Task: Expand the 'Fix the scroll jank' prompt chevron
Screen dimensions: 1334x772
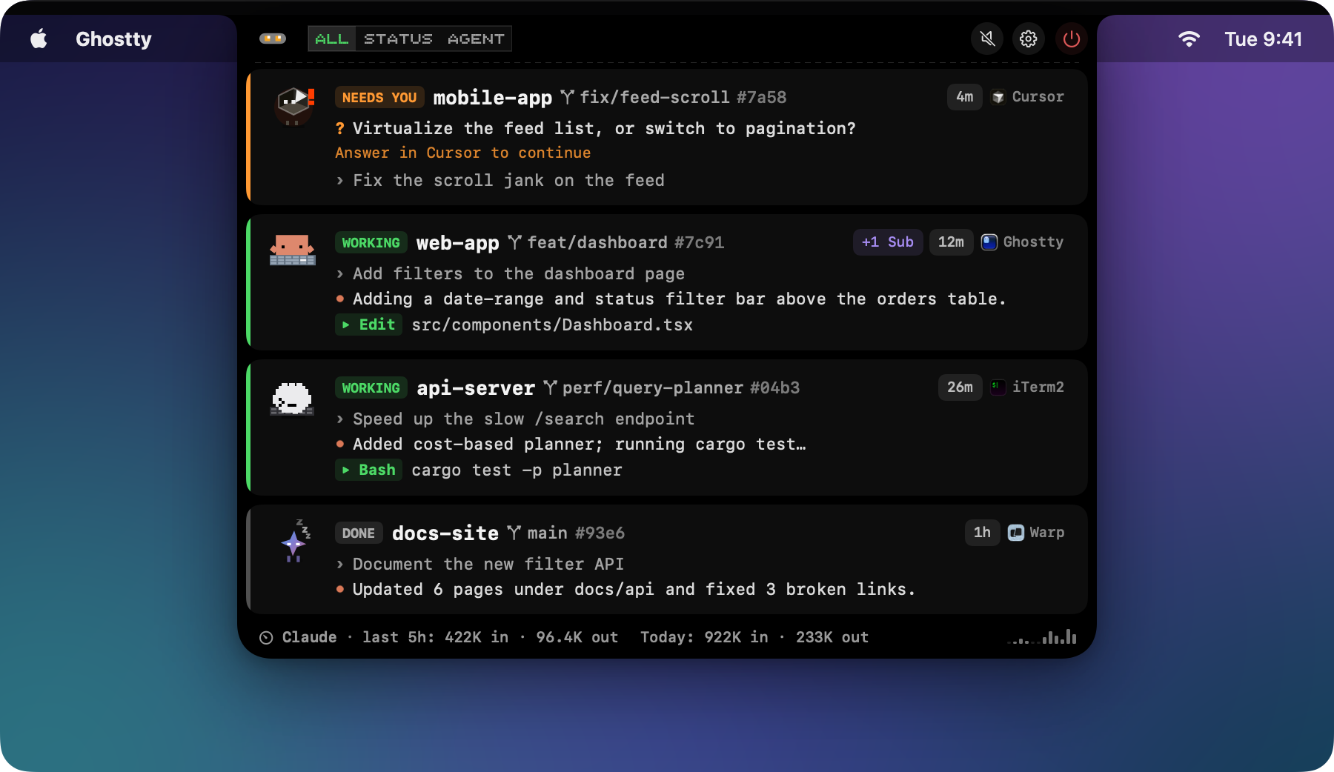Action: click(339, 180)
